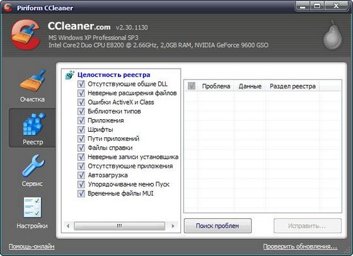Uncheck Неверные записи установщика
The image size is (353, 256).
[x=81, y=157]
